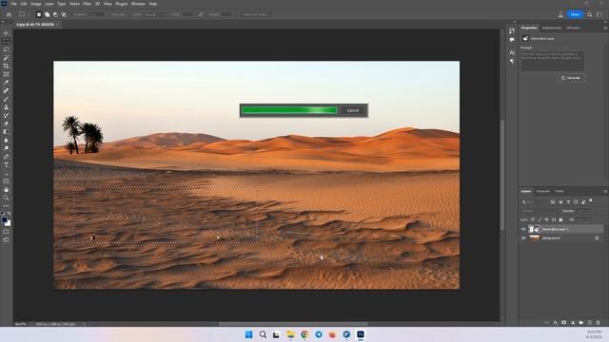Click the create new group folder icon
The width and height of the screenshot is (609, 342).
581,323
